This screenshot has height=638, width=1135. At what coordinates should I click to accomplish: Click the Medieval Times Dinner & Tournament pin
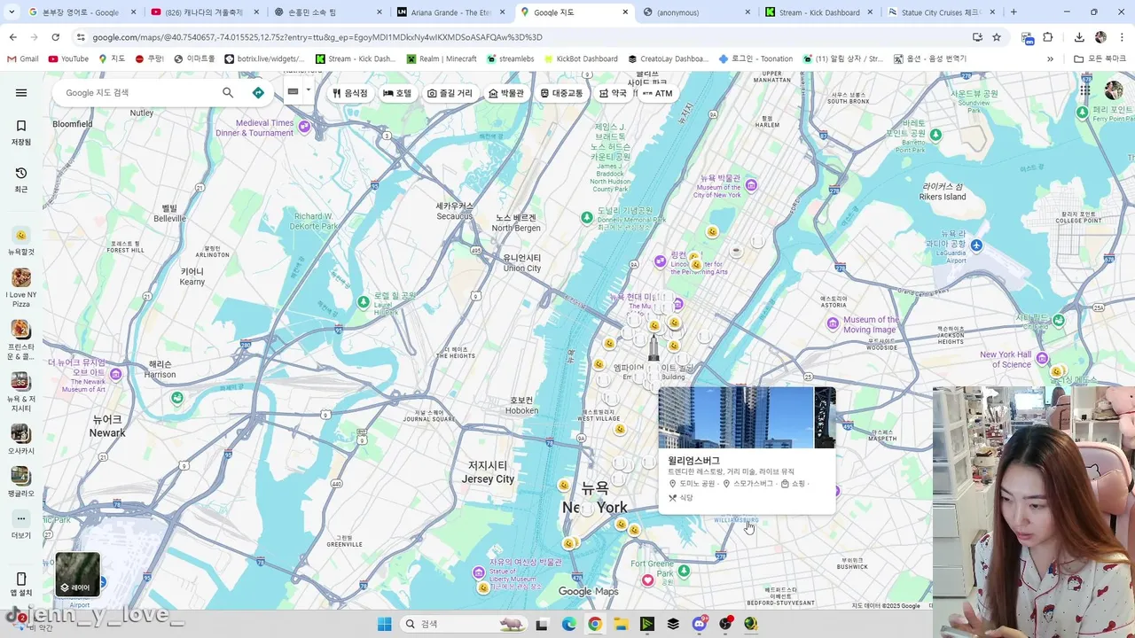(304, 127)
